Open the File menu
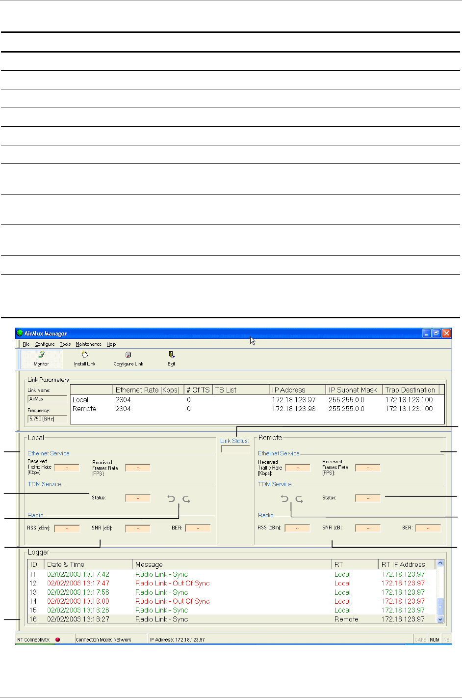Screen dimensions: 462x698 26,344
